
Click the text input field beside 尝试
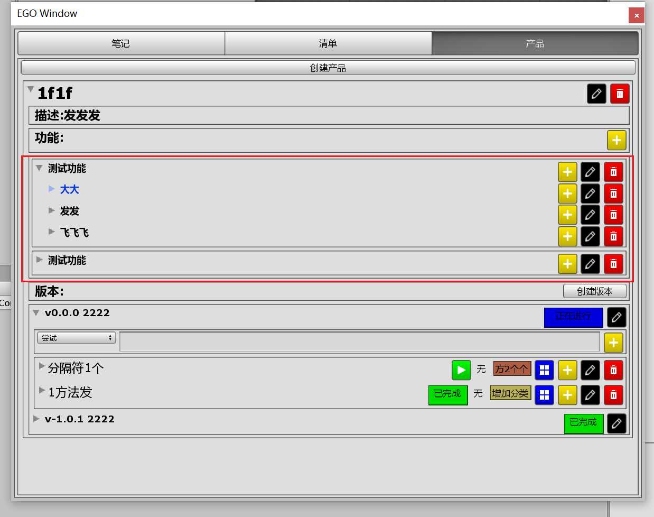(359, 342)
